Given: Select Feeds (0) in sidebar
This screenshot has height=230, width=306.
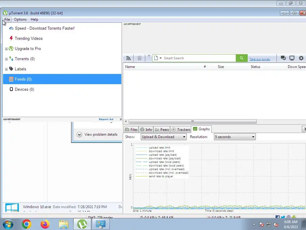Looking at the screenshot, I should click(62, 79).
